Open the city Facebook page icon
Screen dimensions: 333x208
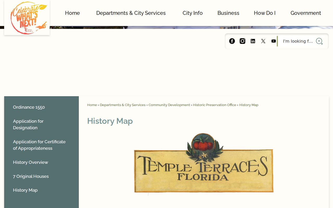(x=232, y=41)
